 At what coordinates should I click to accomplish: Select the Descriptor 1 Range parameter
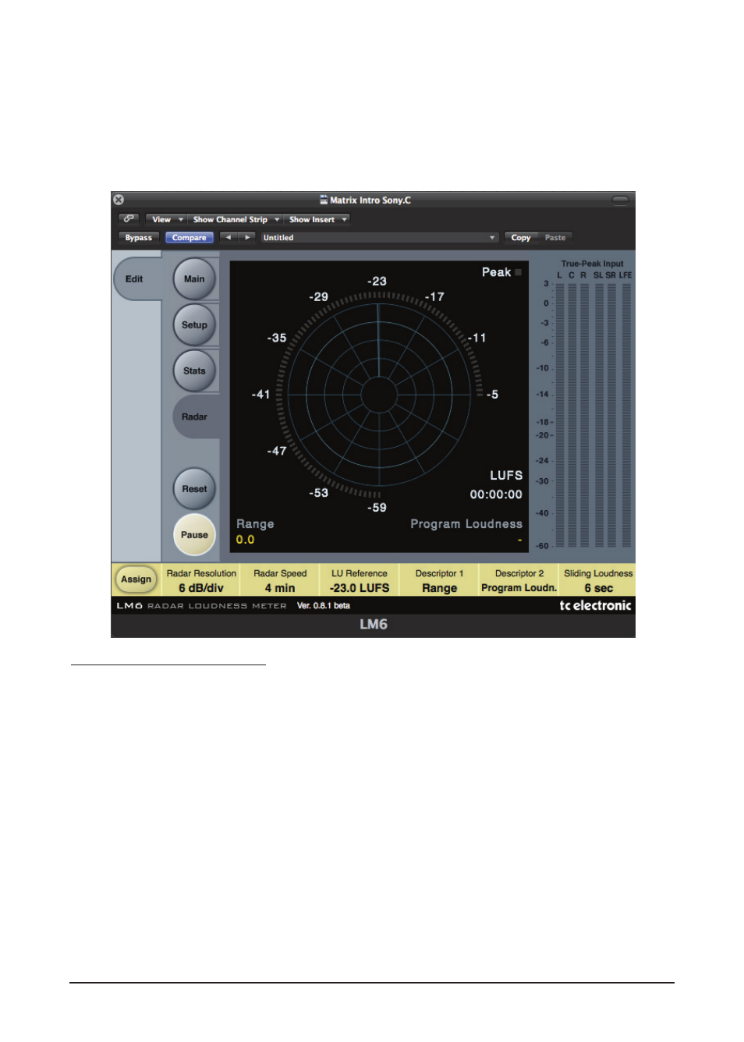(439, 580)
